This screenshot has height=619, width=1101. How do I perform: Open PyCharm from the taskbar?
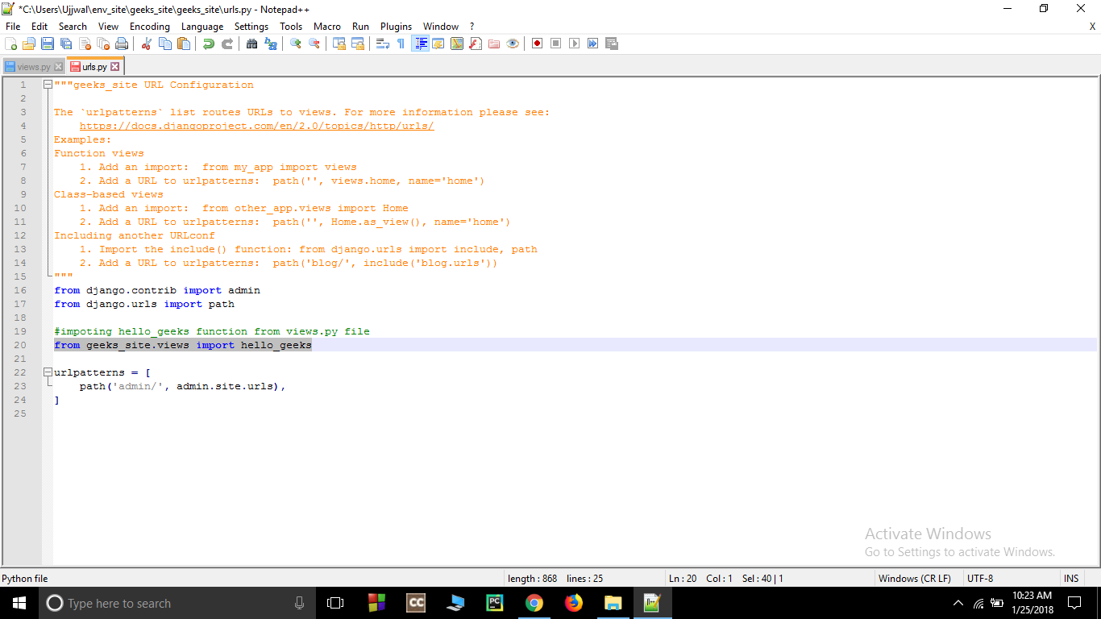pyautogui.click(x=494, y=603)
